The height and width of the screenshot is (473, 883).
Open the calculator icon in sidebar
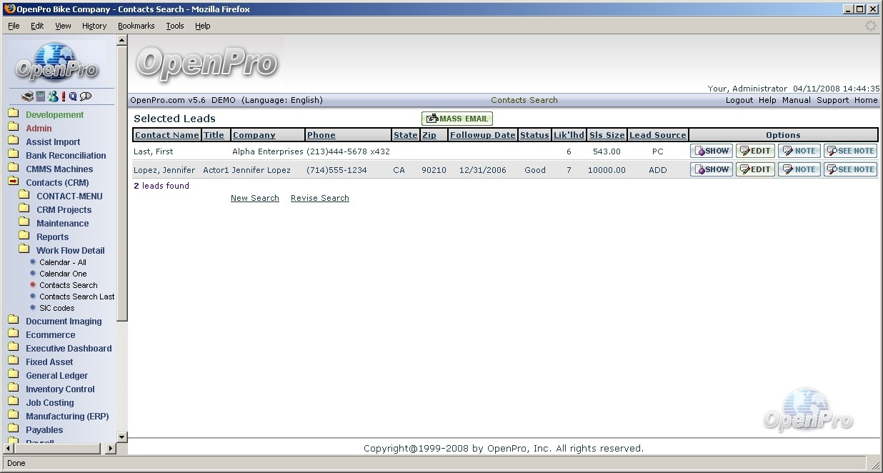pyautogui.click(x=41, y=96)
